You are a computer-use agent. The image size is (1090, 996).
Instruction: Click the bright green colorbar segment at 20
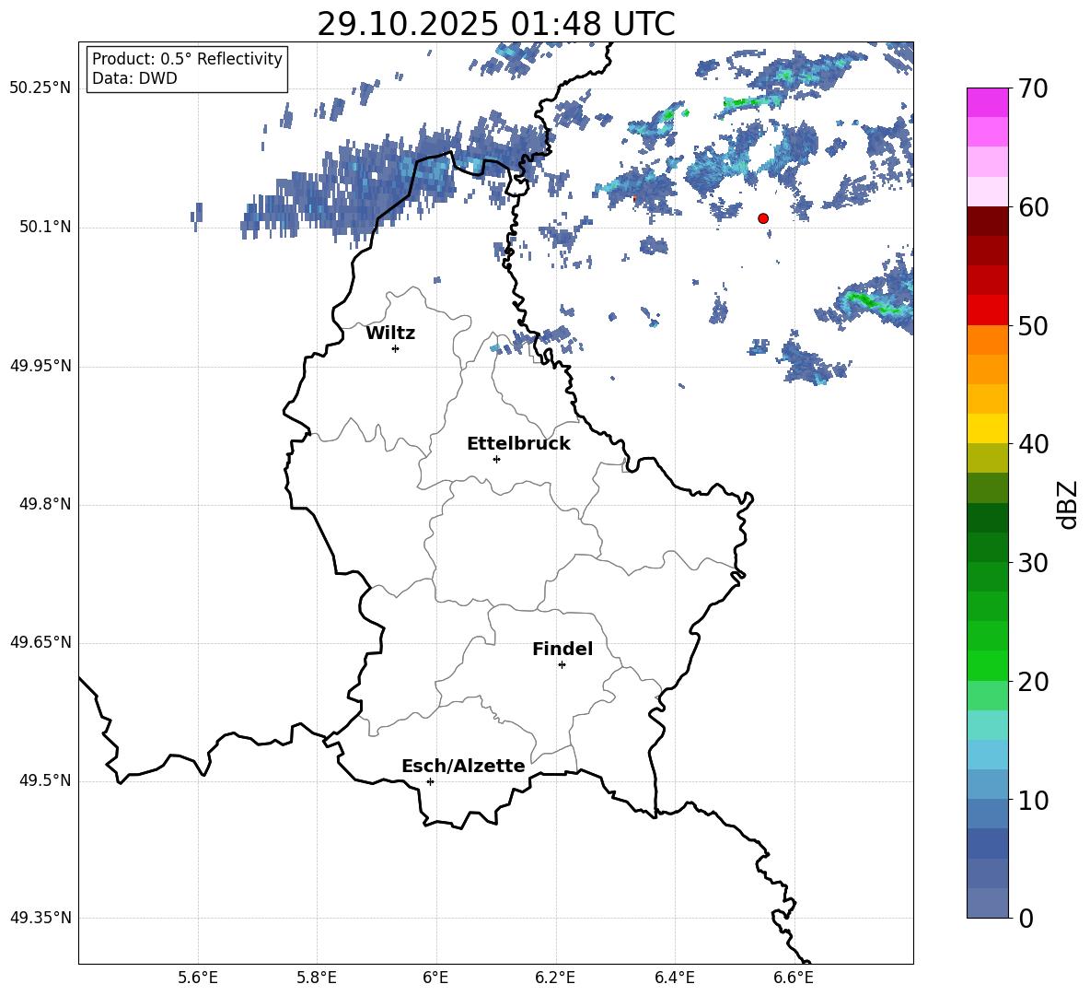(x=987, y=665)
